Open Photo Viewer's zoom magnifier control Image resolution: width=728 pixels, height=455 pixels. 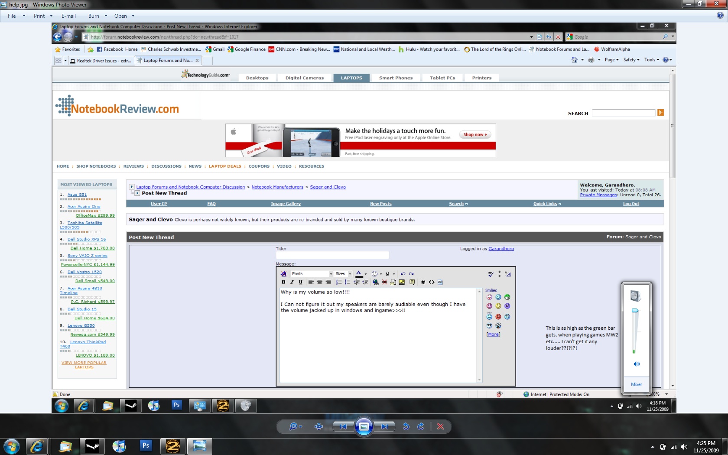point(296,426)
